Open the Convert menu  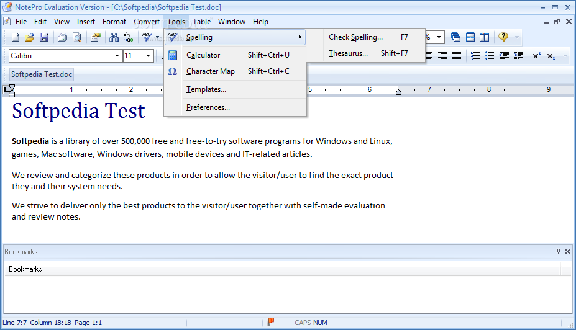146,22
